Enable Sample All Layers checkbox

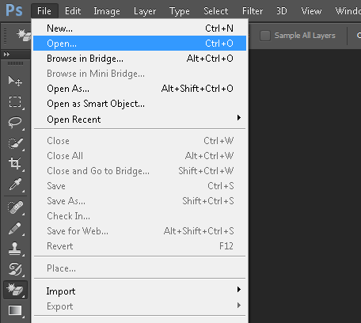(x=265, y=36)
